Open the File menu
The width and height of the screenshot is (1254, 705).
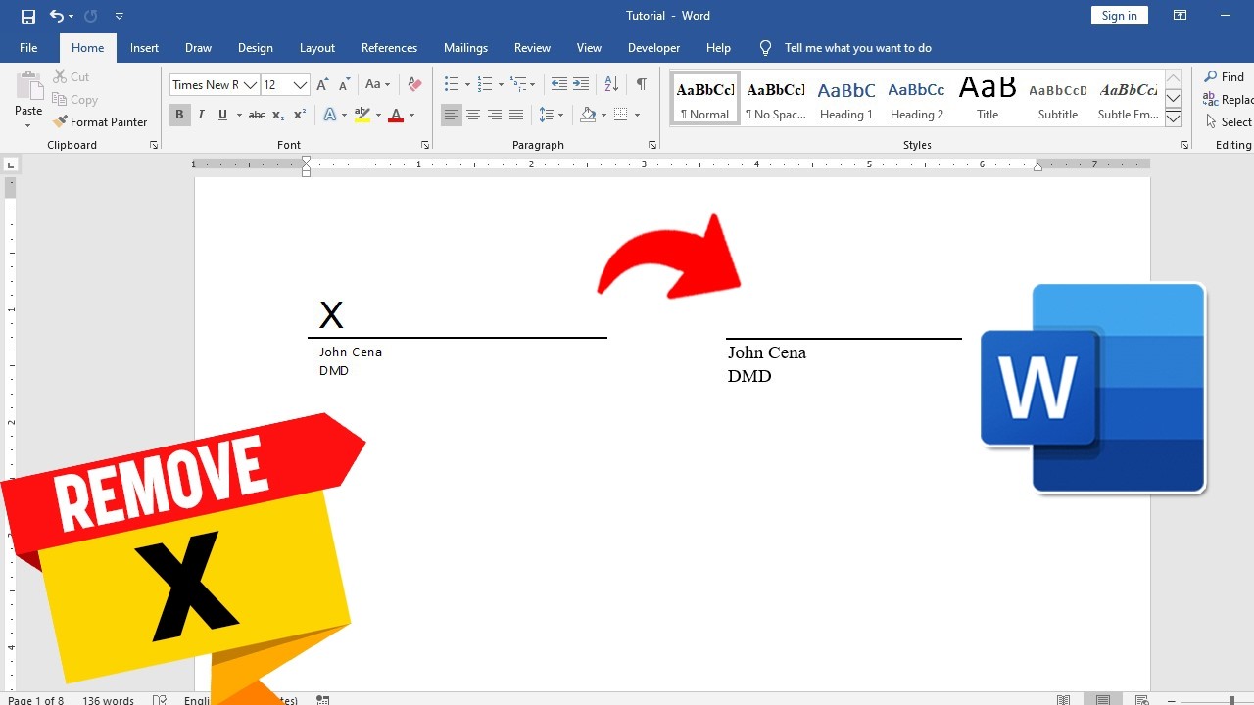28,48
